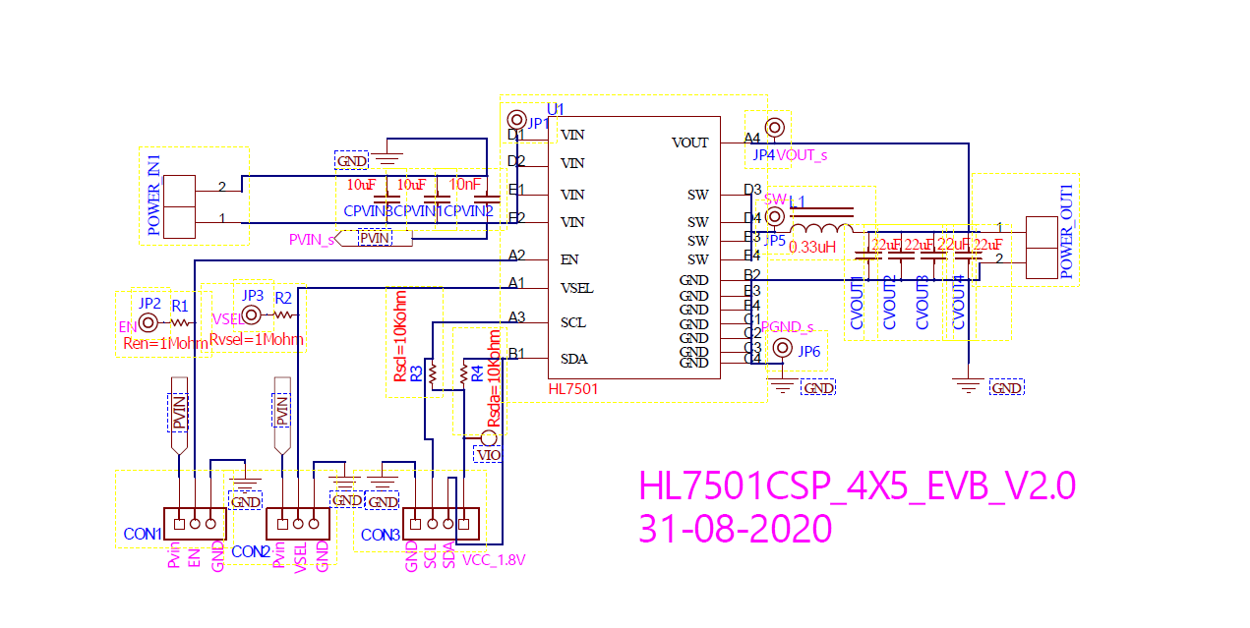Click the date text 31-08-2020
Screen dimensions: 1250x628
pos(736,529)
